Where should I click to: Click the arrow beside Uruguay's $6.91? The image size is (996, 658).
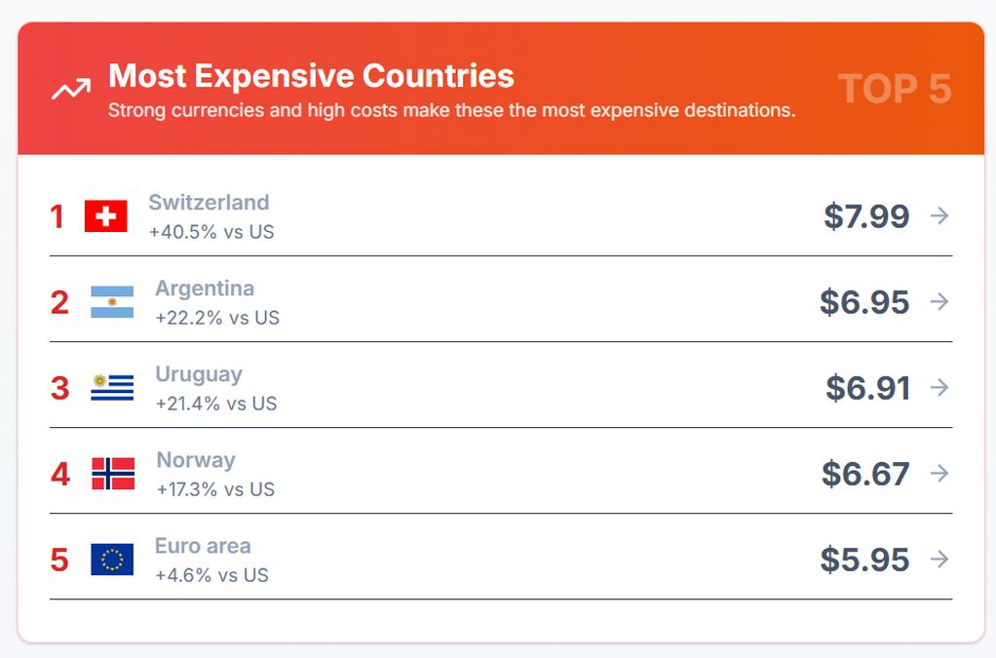click(x=939, y=388)
